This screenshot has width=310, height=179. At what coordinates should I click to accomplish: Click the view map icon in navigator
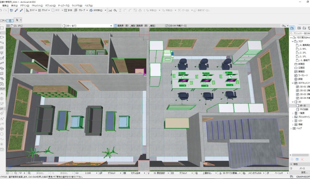tap(299, 28)
